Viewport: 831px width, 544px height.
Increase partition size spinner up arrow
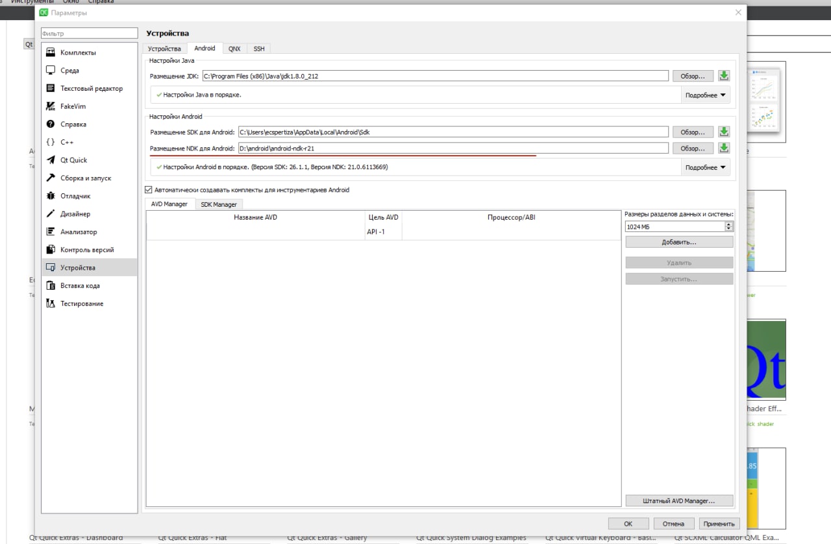(729, 224)
